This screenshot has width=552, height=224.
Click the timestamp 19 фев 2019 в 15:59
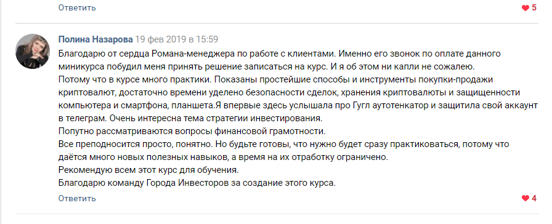[177, 39]
